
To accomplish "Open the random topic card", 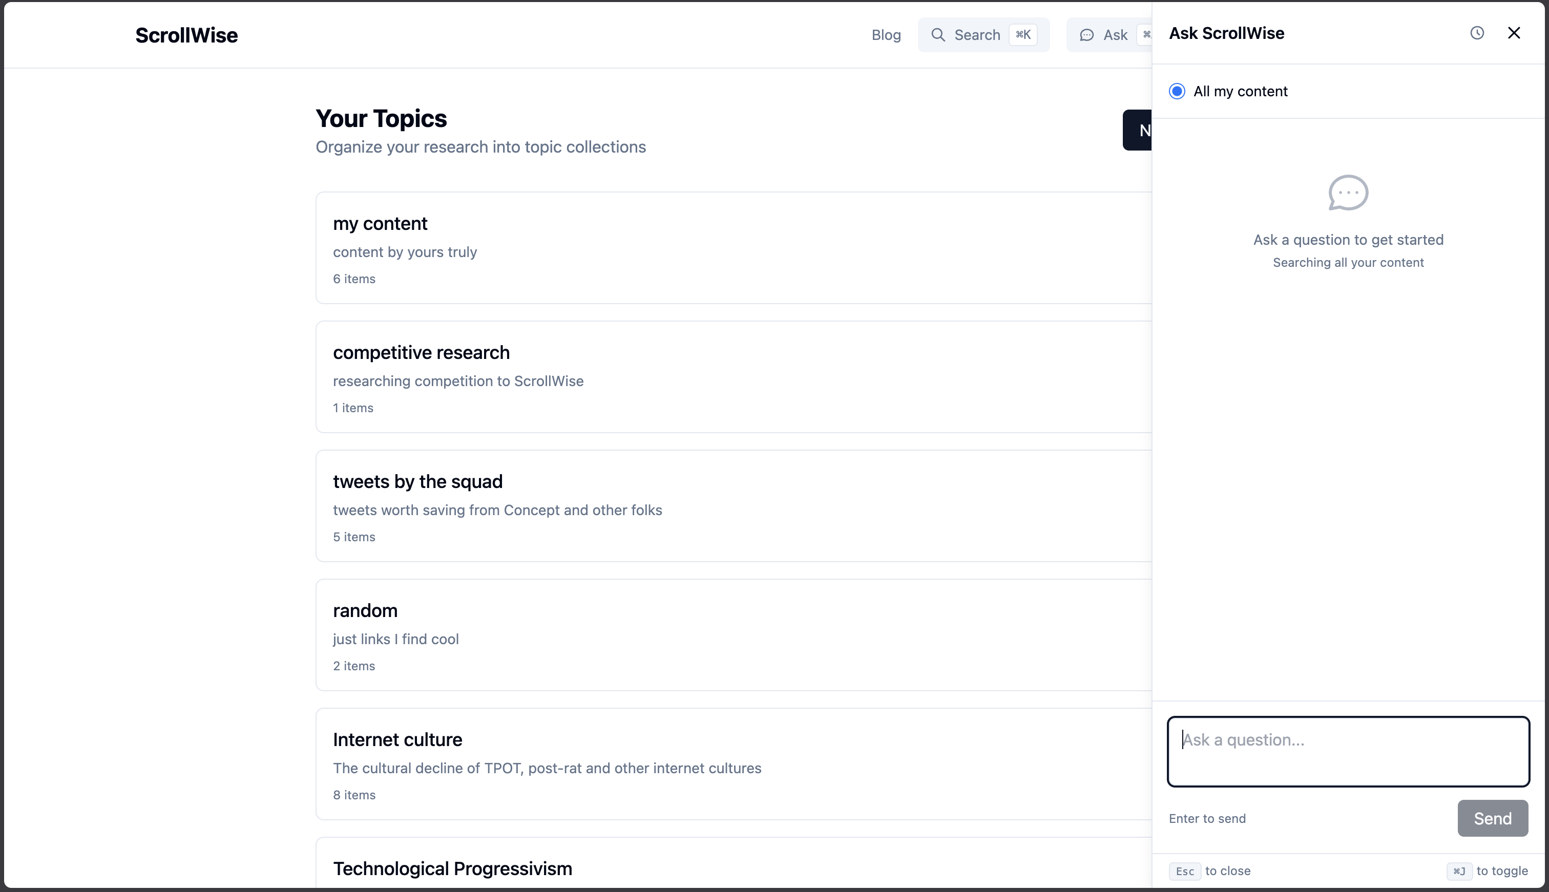I will tap(365, 611).
